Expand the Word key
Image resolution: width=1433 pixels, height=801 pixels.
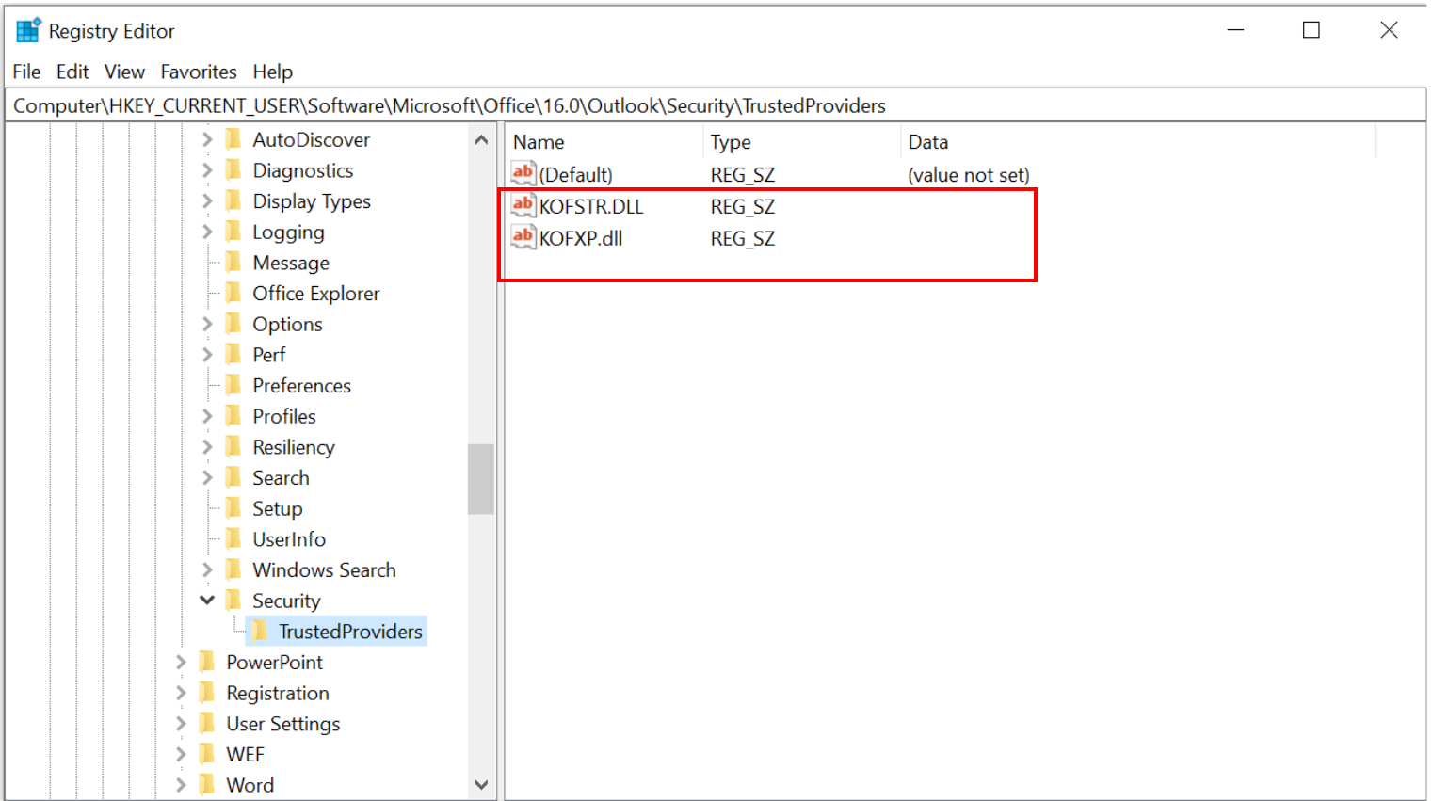pyautogui.click(x=181, y=785)
